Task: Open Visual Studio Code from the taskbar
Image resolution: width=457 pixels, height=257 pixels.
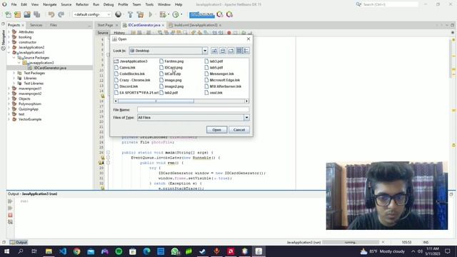Action: (x=63, y=251)
